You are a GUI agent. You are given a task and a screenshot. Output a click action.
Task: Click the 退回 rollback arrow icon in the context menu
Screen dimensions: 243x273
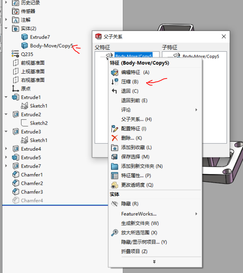tap(114, 91)
